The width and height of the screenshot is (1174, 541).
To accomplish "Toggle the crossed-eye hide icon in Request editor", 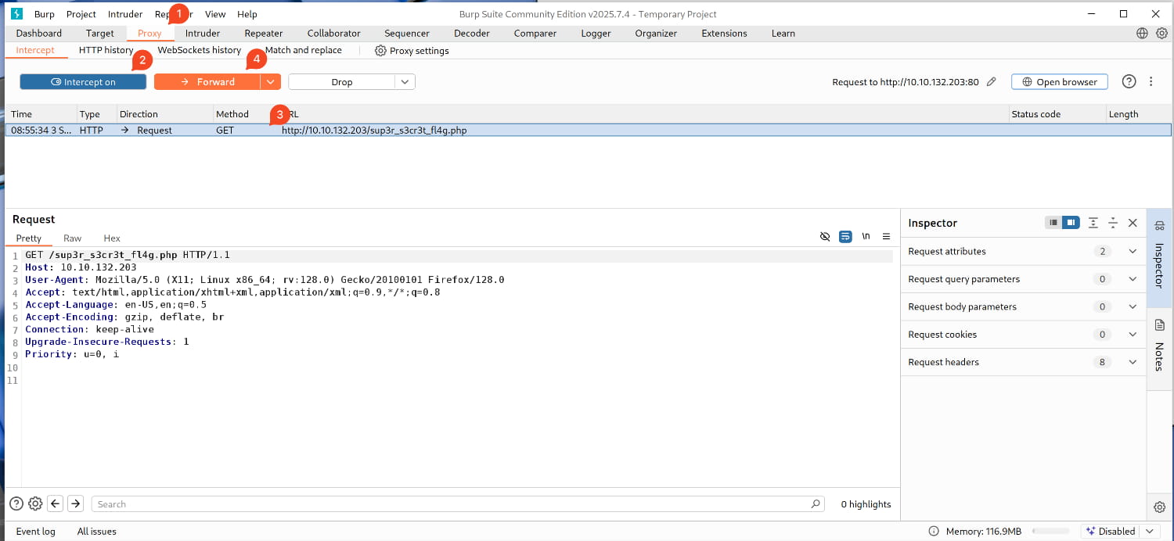I will tap(824, 236).
